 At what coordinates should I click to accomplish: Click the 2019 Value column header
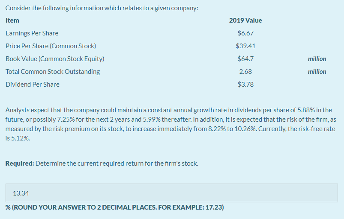click(x=245, y=20)
